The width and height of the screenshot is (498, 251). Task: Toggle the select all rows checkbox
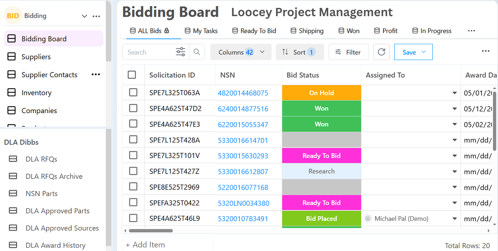click(x=132, y=75)
